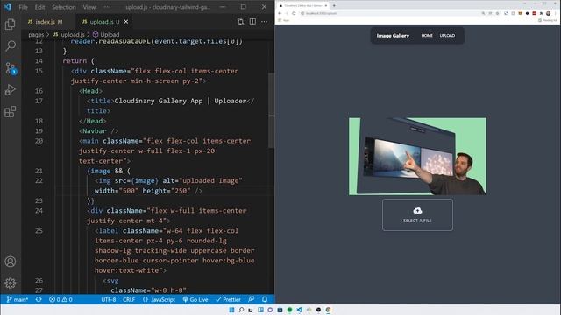Click the main* git branch indicator
Image resolution: width=561 pixels, height=315 pixels.
18,299
